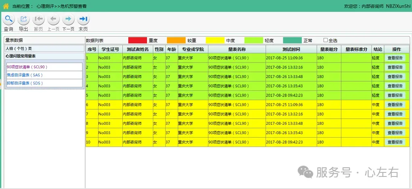Go to 上一页 previous page arrow
Image resolution: width=412 pixels, height=189 pixels.
click(53, 19)
